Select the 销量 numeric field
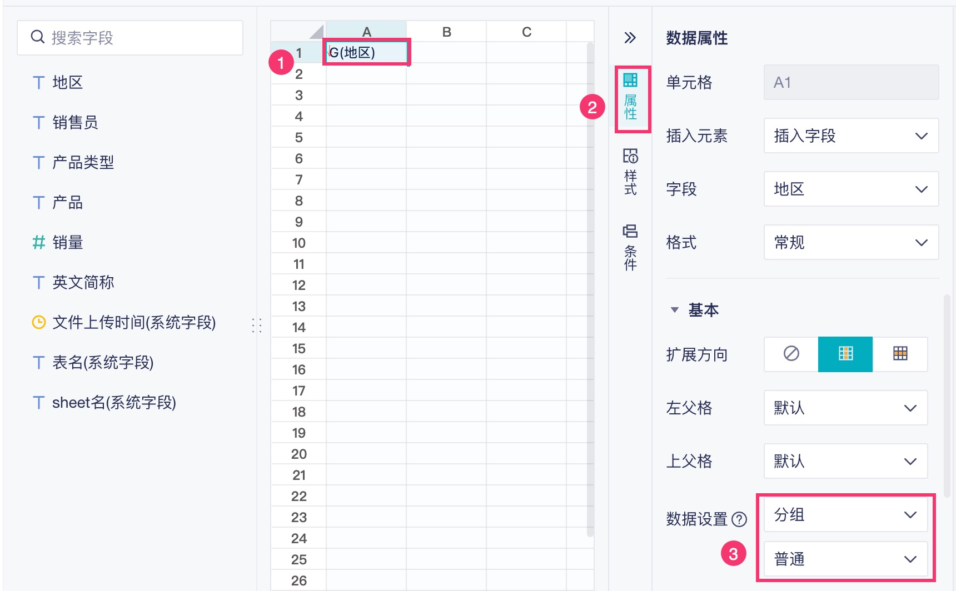The image size is (956, 591). [x=67, y=243]
